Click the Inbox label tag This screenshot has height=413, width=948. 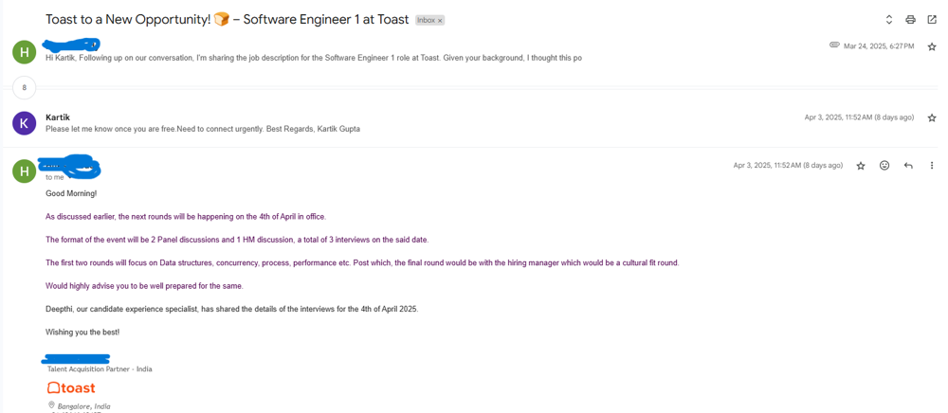426,20
